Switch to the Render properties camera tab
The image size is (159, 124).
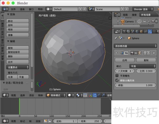coord(124,32)
